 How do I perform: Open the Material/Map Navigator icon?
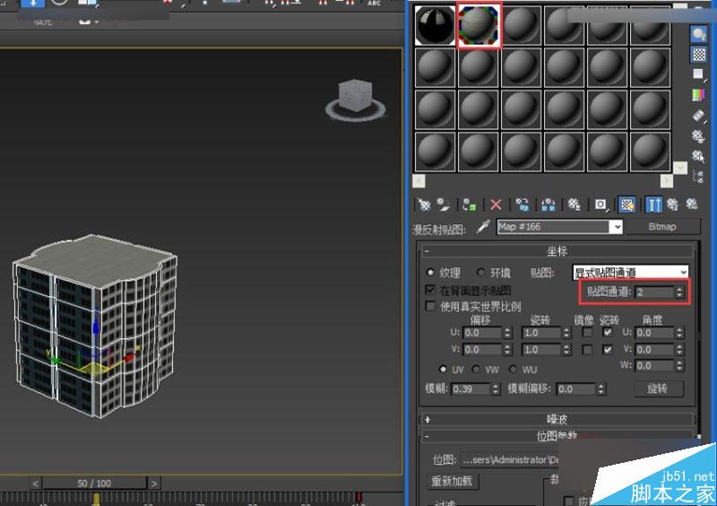(x=699, y=177)
